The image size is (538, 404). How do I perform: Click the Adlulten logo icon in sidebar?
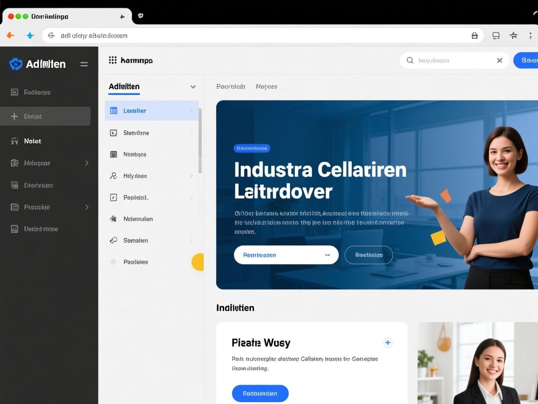(16, 64)
